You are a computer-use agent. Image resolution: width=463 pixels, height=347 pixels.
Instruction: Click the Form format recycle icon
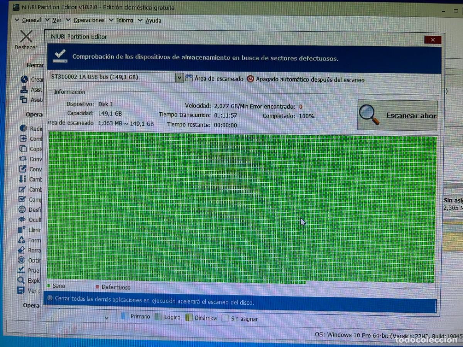pyautogui.click(x=22, y=240)
